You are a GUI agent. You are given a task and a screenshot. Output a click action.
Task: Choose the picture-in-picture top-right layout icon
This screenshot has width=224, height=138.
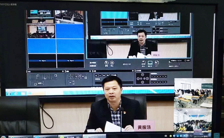click(54, 77)
